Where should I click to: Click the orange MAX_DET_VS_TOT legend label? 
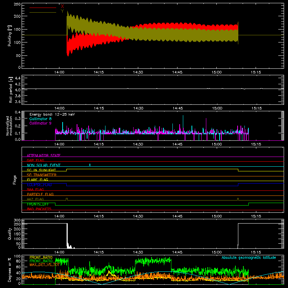[x=44, y=265]
